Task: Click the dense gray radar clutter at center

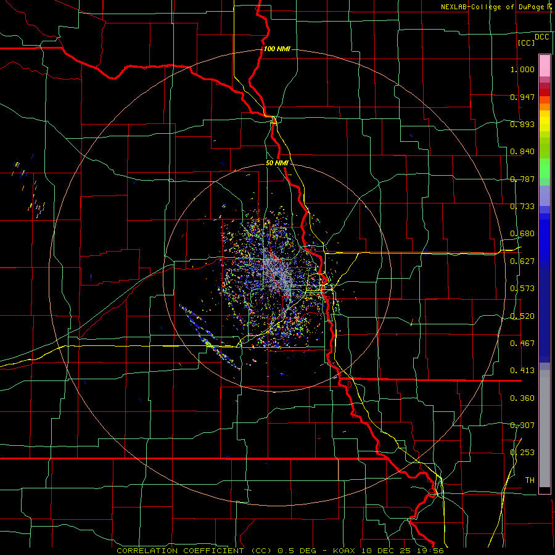Action: pyautogui.click(x=279, y=272)
